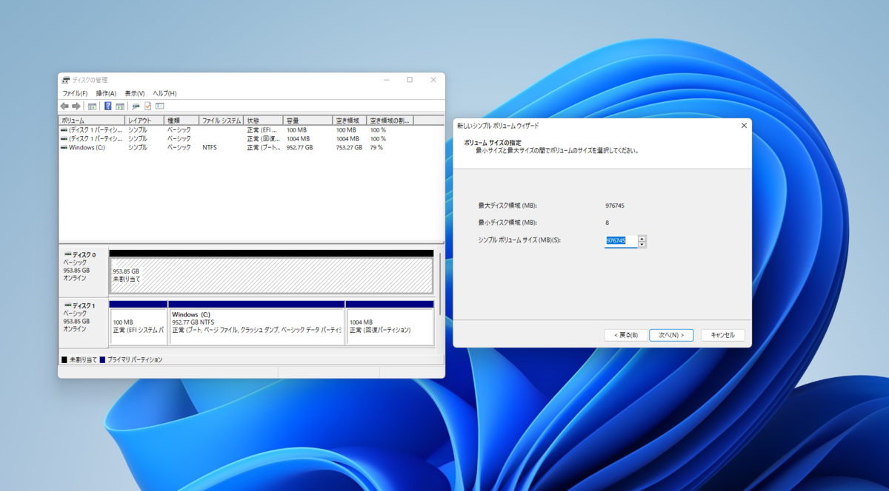Click the simple volume size input field
Screen dimensions: 889x491
621,241
